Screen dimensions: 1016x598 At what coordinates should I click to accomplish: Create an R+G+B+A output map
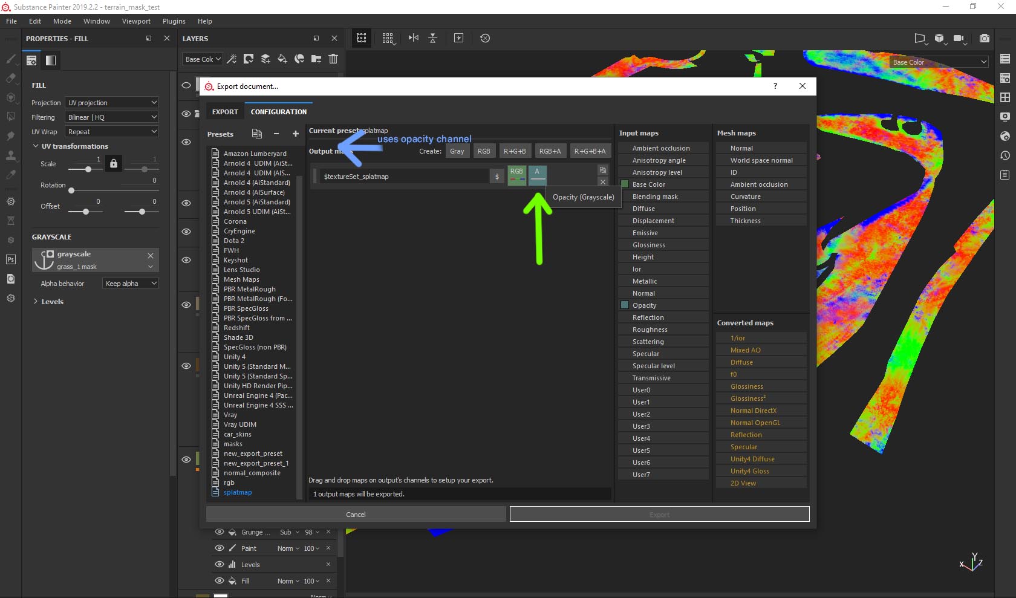pyautogui.click(x=590, y=151)
